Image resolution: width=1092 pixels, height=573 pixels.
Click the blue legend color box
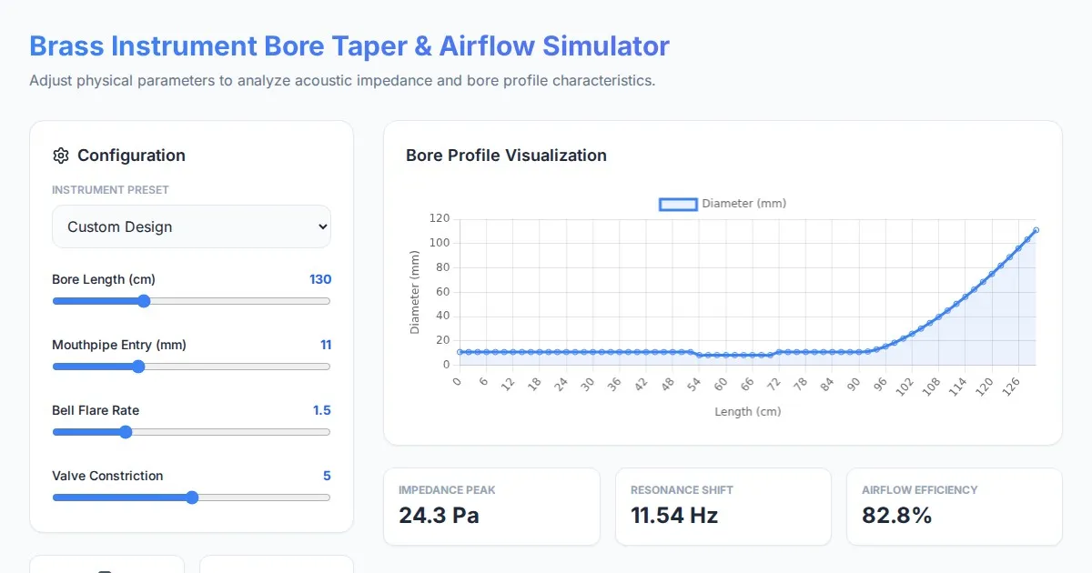(x=678, y=204)
